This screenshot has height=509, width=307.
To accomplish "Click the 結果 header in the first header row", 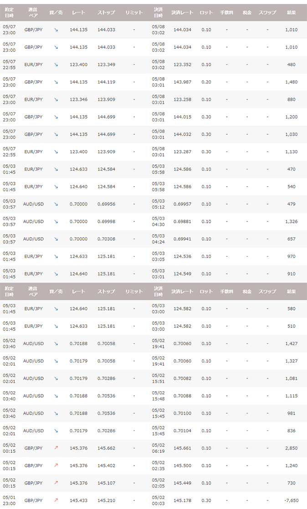I will coord(291,13).
